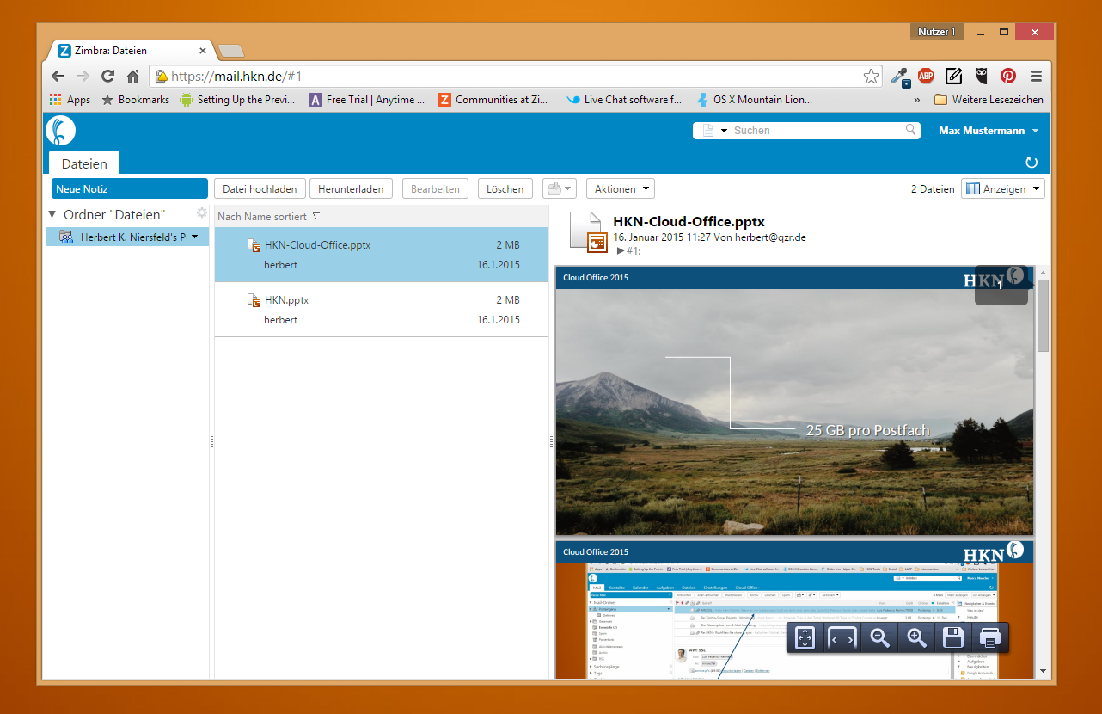1102x714 pixels.
Task: Click the second slide preview showing the mail screenshot
Action: [794, 609]
